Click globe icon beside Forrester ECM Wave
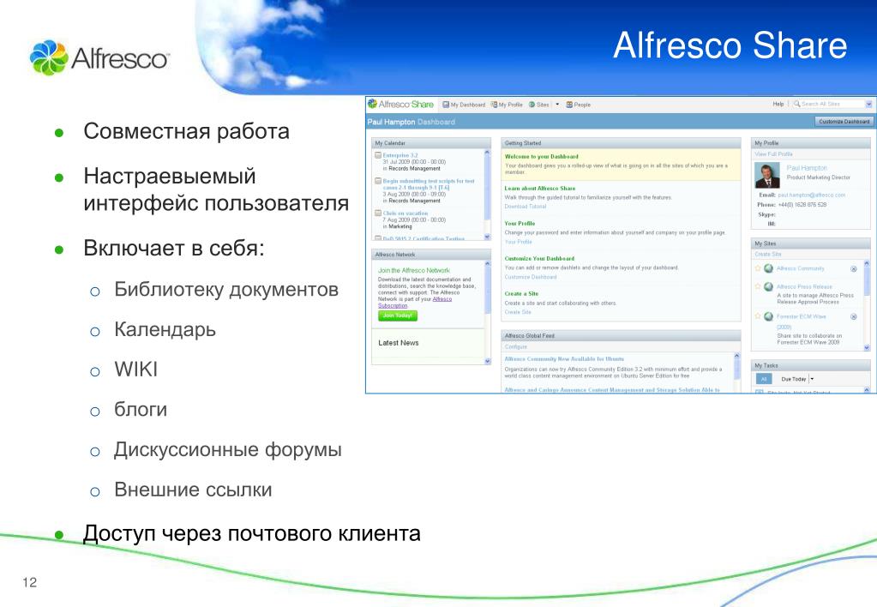 [x=768, y=316]
